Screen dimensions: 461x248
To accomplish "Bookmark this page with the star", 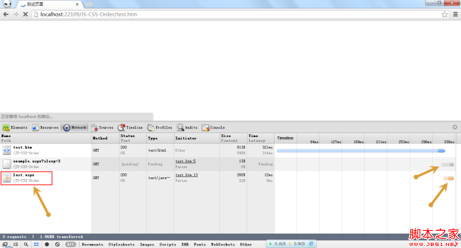I will [x=445, y=14].
